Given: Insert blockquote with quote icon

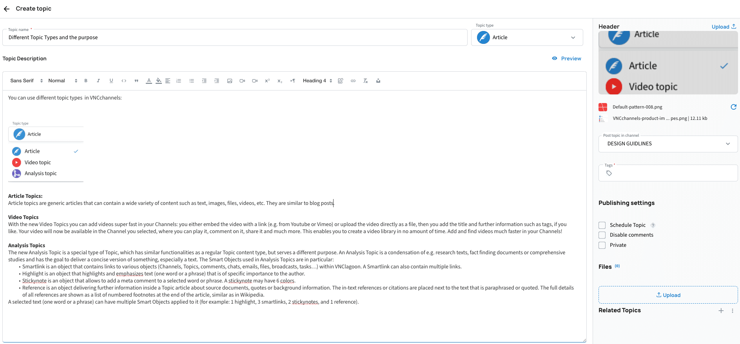Looking at the screenshot, I should click(136, 81).
